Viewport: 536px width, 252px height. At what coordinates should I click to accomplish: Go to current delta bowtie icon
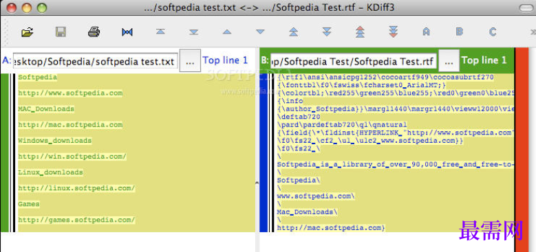pyautogui.click(x=127, y=32)
